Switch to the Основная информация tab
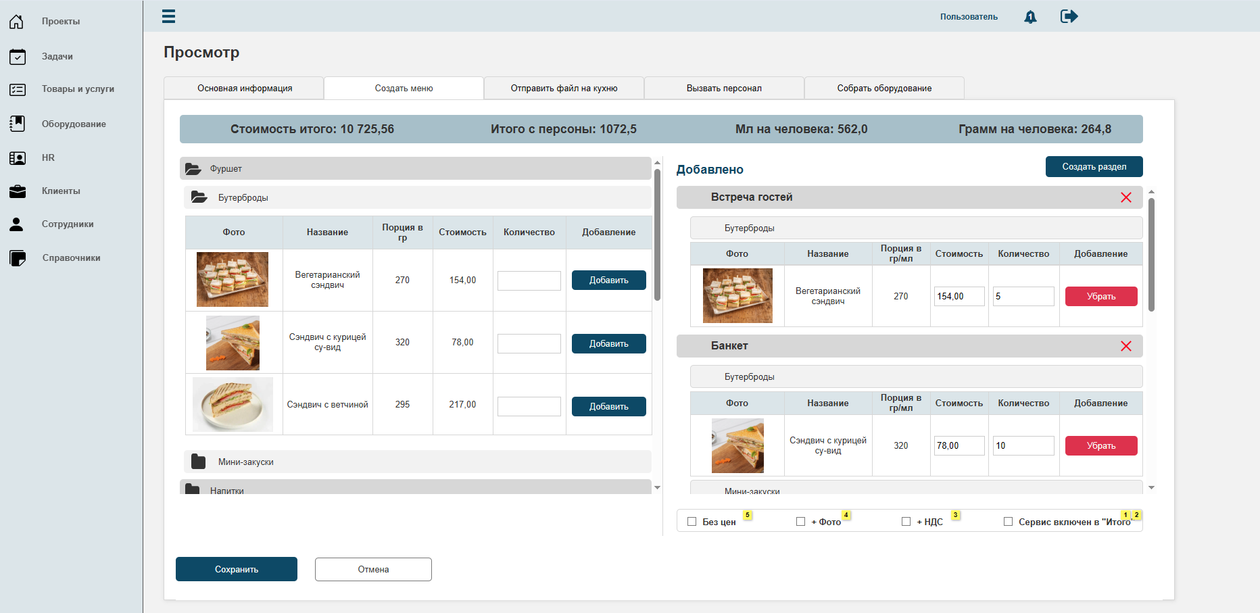 click(244, 89)
